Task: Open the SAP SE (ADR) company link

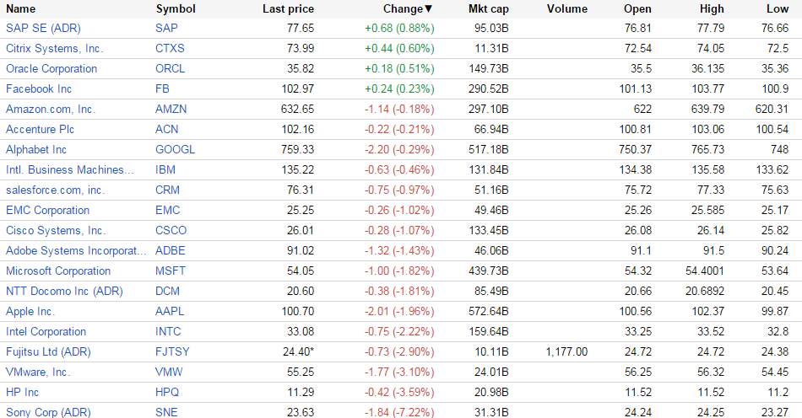Action: [43, 29]
